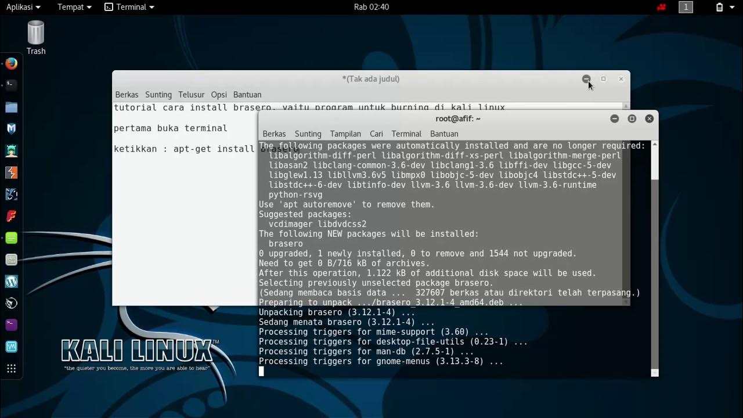
Task: Show all applications grid
Action: pos(12,369)
